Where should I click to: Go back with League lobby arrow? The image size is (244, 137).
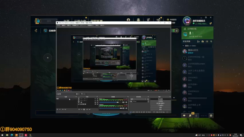(x=36, y=30)
